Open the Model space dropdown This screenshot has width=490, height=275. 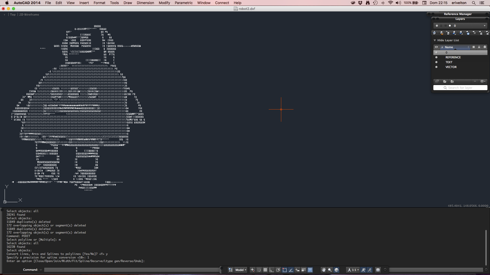(241, 270)
